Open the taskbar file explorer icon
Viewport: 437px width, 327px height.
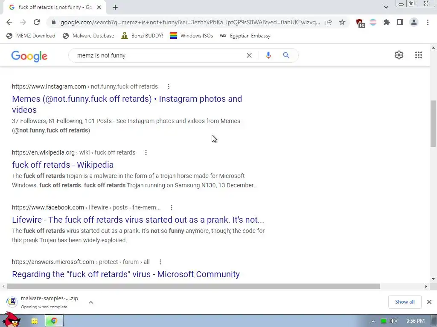pyautogui.click(x=34, y=321)
